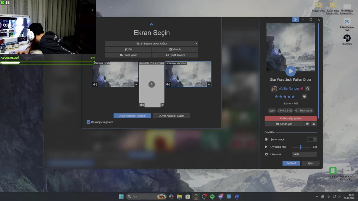Open the 'Şema rengi' color swatch picker
The image size is (358, 201).
(312, 139)
